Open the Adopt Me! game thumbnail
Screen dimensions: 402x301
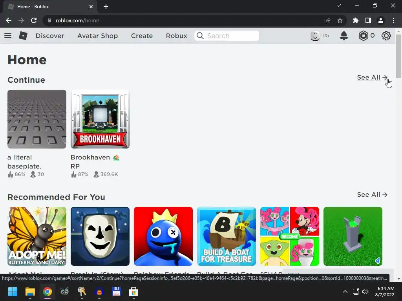coord(37,236)
